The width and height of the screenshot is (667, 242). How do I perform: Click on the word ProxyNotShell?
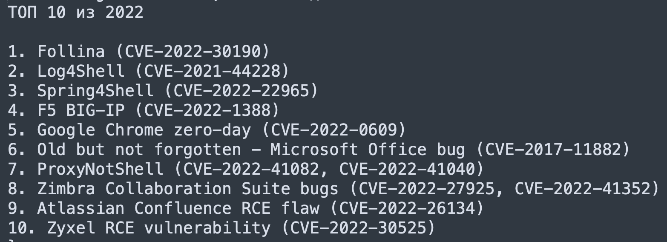100,169
